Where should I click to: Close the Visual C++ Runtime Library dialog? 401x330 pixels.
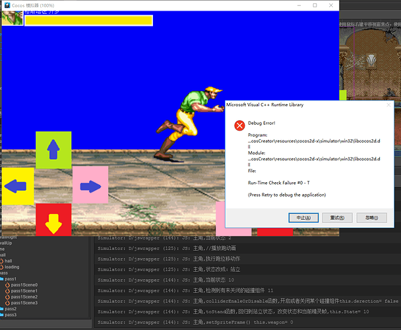click(x=388, y=105)
